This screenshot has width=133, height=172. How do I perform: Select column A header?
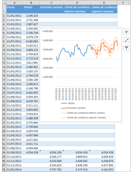(15, 3)
